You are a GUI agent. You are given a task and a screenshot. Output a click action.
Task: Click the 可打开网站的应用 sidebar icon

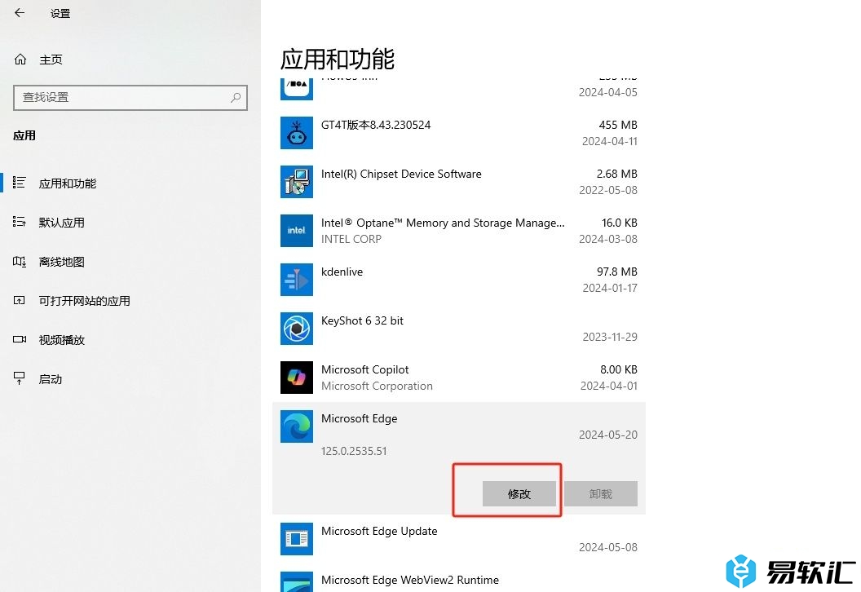(20, 300)
